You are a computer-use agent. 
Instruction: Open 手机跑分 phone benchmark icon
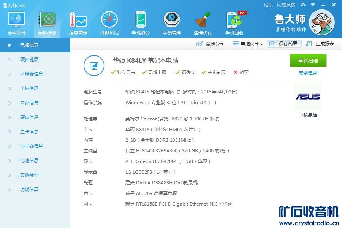click(x=141, y=24)
